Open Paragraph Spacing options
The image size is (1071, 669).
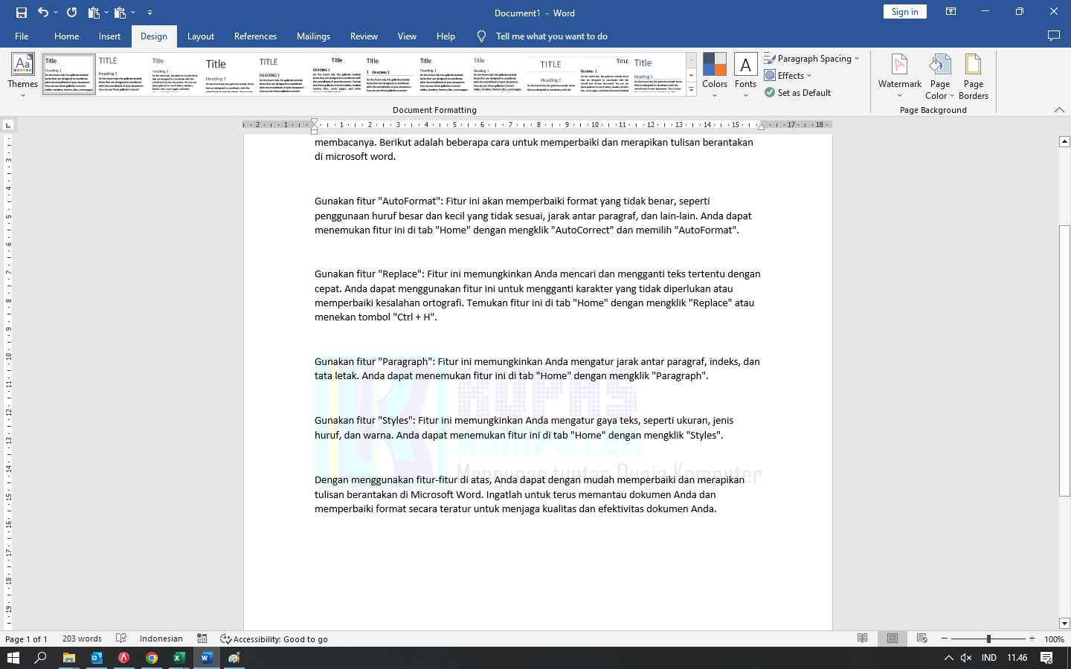click(811, 59)
